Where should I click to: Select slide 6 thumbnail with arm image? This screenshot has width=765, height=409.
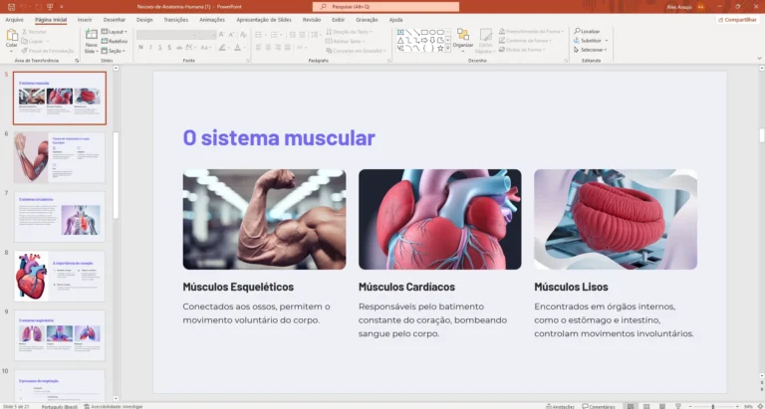point(60,157)
